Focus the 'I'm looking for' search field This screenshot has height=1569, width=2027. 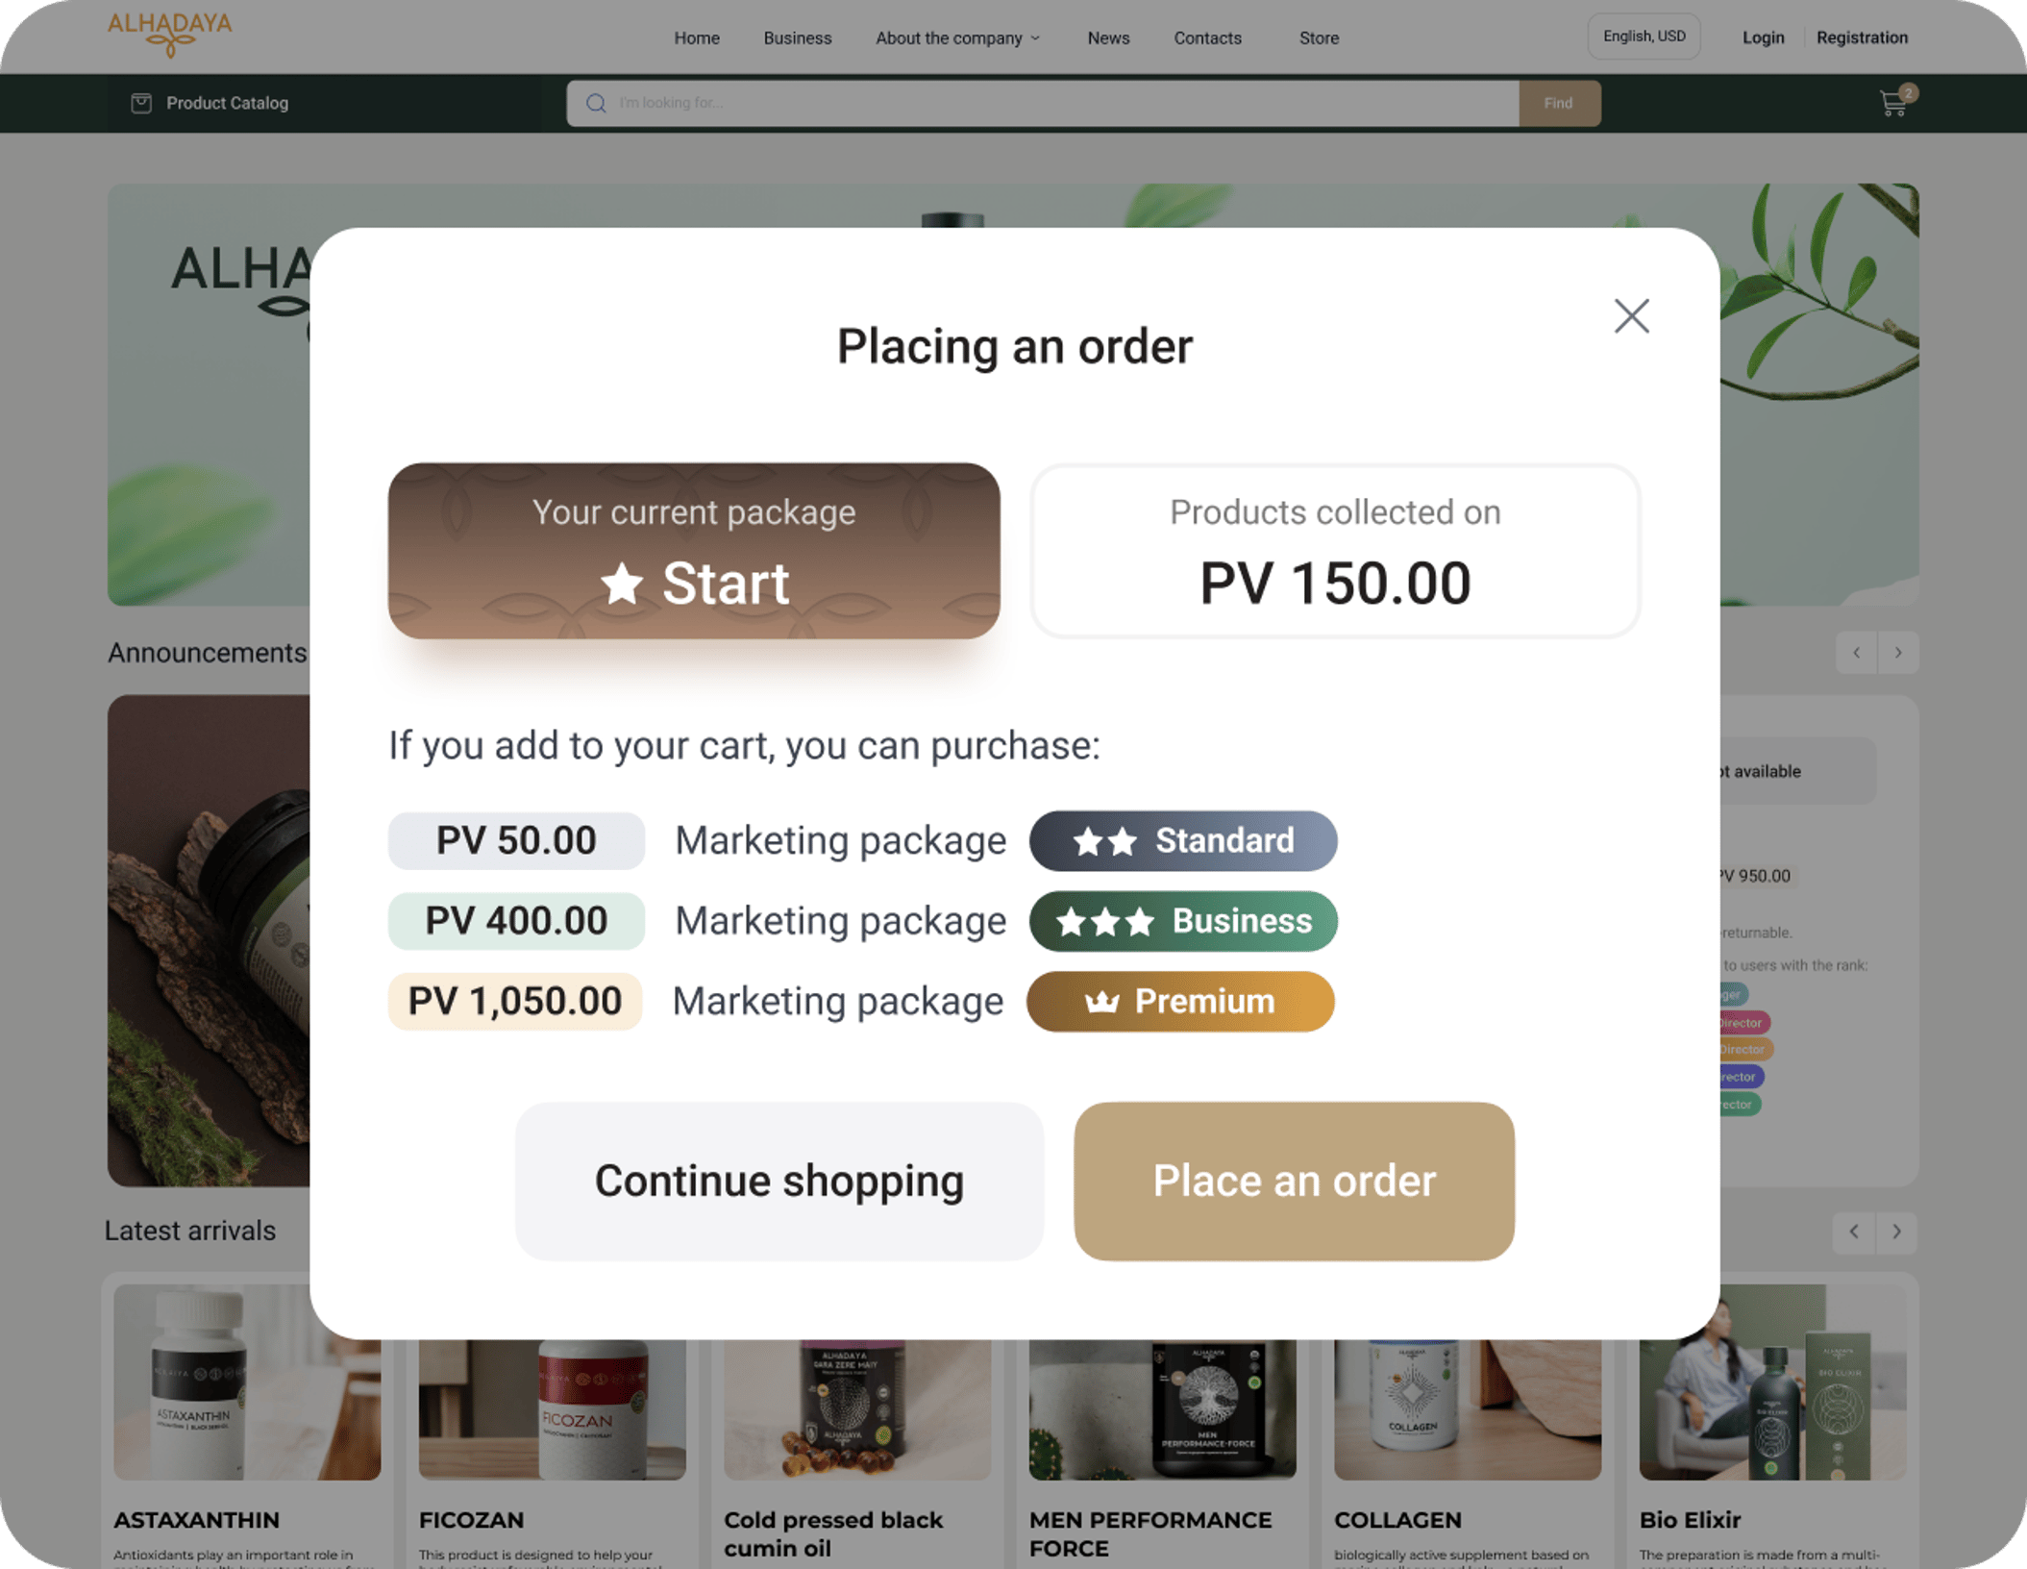click(1057, 103)
